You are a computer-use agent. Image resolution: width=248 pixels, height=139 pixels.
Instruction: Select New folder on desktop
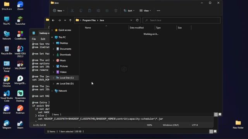(x=238, y=124)
